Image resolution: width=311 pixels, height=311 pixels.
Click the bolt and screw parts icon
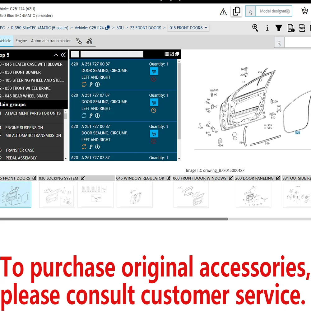90,41
